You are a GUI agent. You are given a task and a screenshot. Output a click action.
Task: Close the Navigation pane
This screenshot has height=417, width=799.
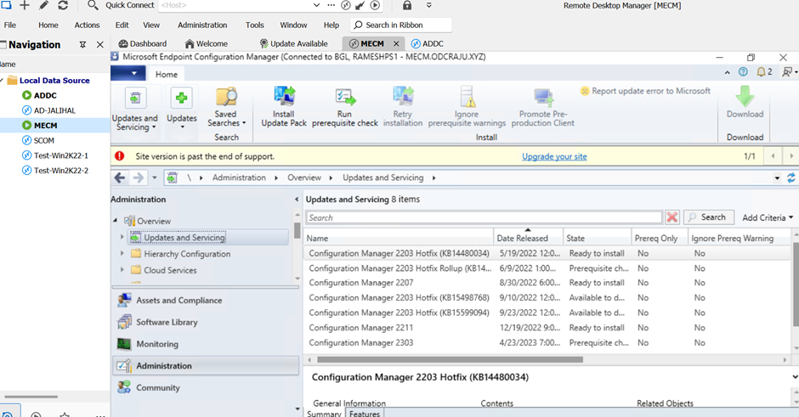pos(100,45)
